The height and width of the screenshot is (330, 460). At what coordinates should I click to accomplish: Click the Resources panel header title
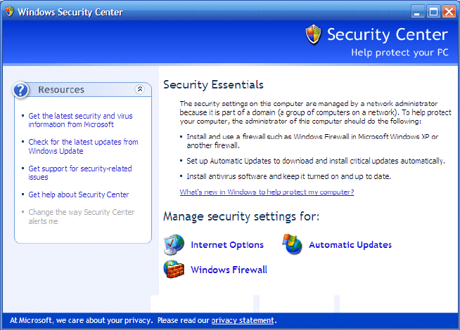pos(61,89)
